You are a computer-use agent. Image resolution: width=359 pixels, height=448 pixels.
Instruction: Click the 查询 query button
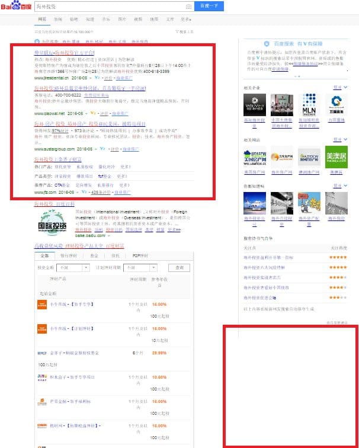179,268
